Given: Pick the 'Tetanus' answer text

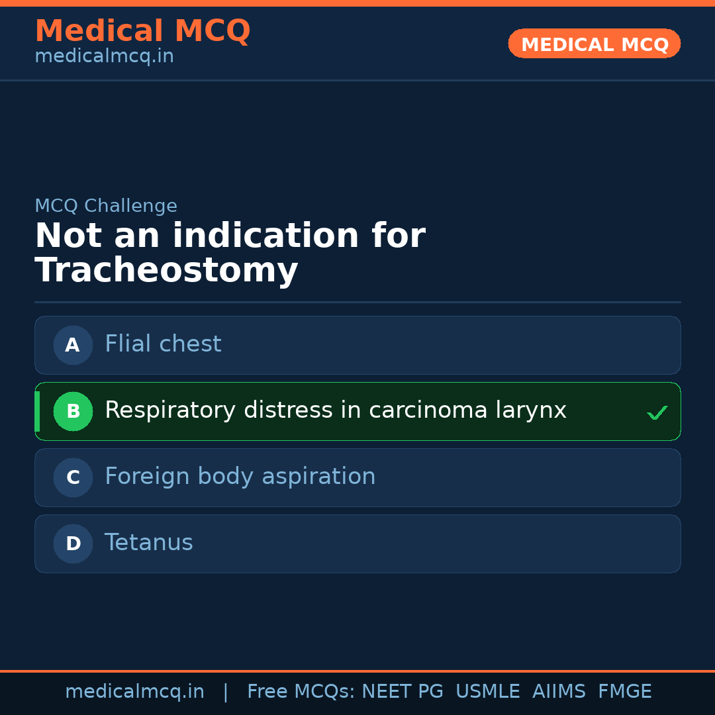Looking at the screenshot, I should [148, 543].
